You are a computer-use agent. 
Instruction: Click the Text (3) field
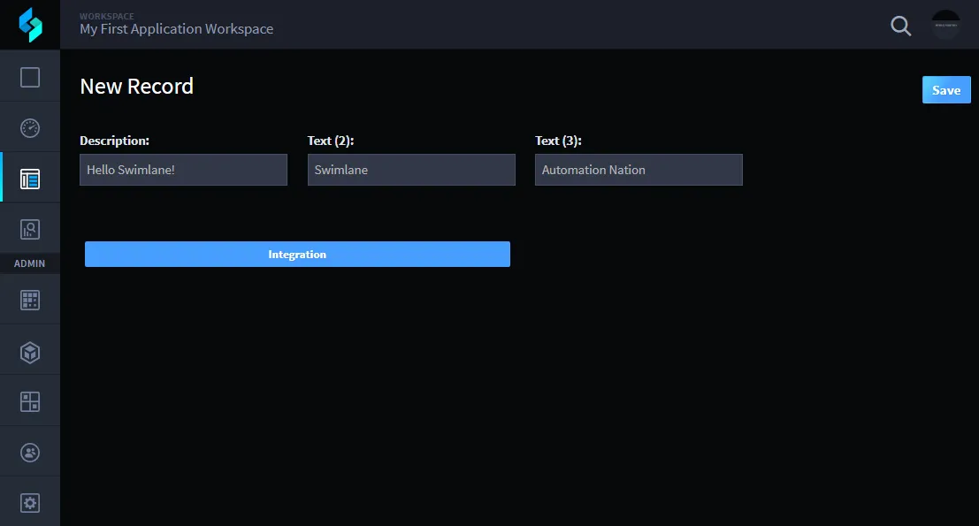(639, 170)
